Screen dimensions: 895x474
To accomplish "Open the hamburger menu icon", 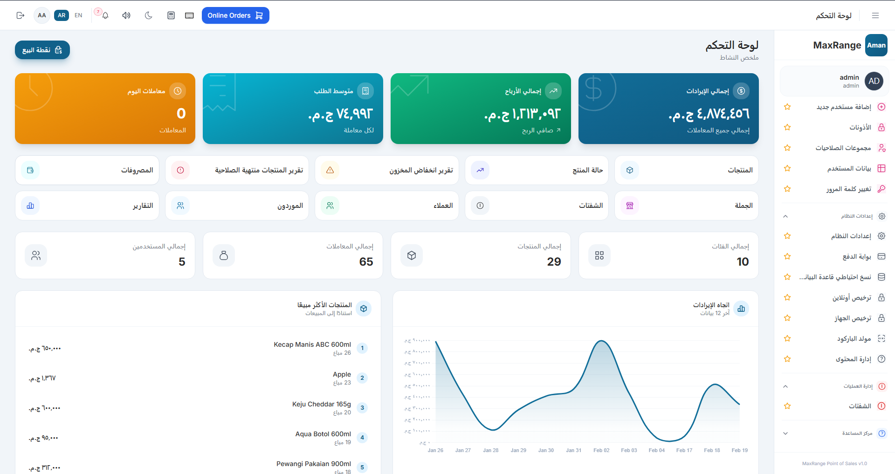I will (x=875, y=15).
